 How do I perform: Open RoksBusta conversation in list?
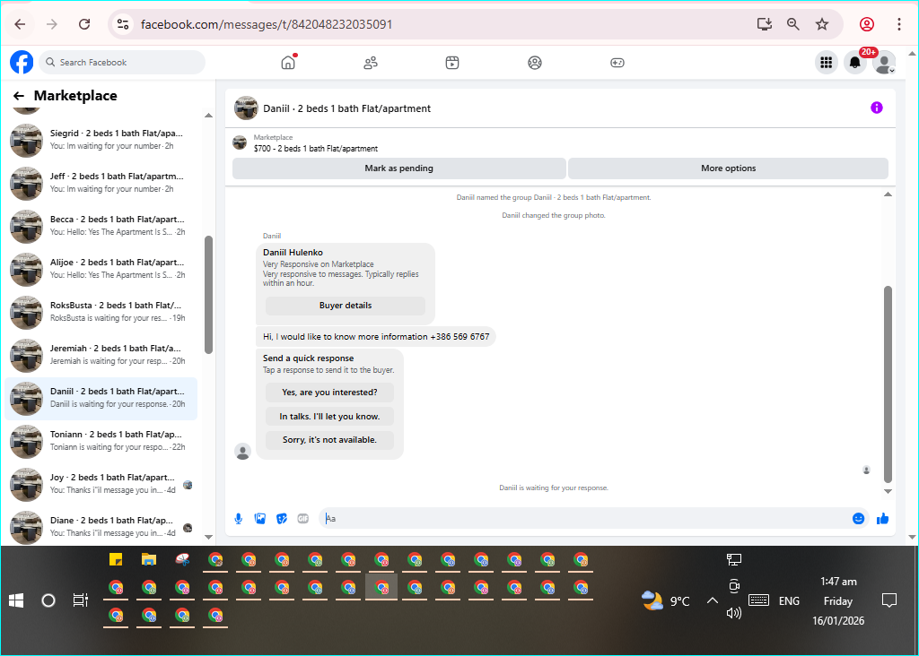(x=101, y=312)
